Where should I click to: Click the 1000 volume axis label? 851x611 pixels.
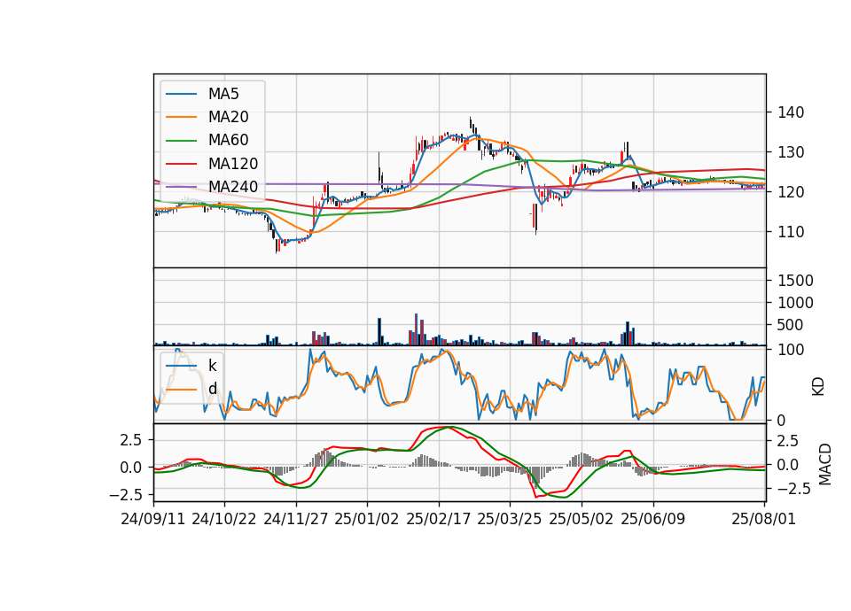coord(796,303)
